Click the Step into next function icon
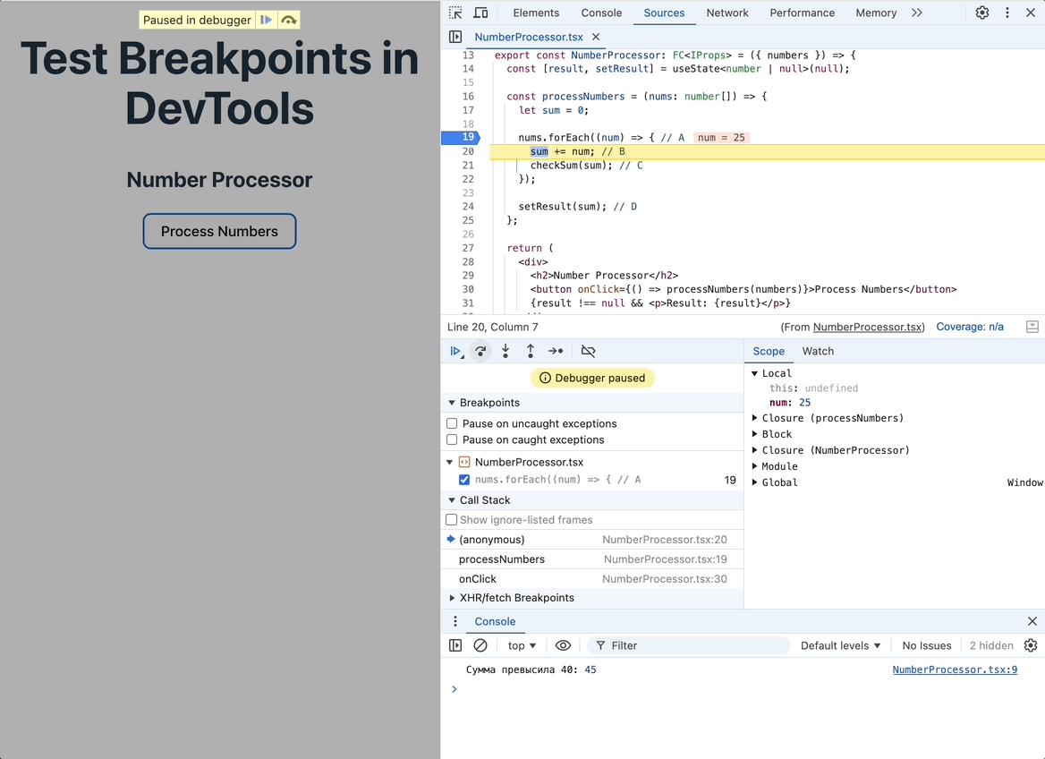The width and height of the screenshot is (1045, 759). tap(506, 351)
